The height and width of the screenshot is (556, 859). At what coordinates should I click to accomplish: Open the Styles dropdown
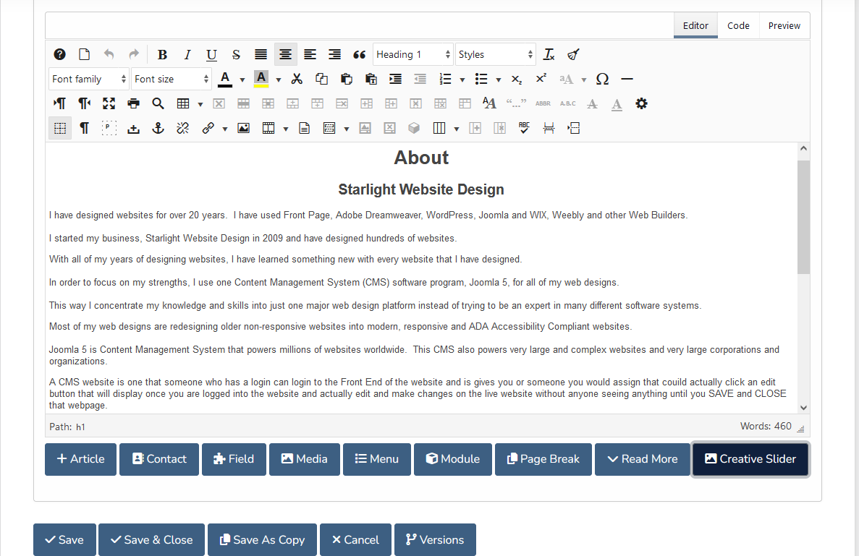click(495, 54)
